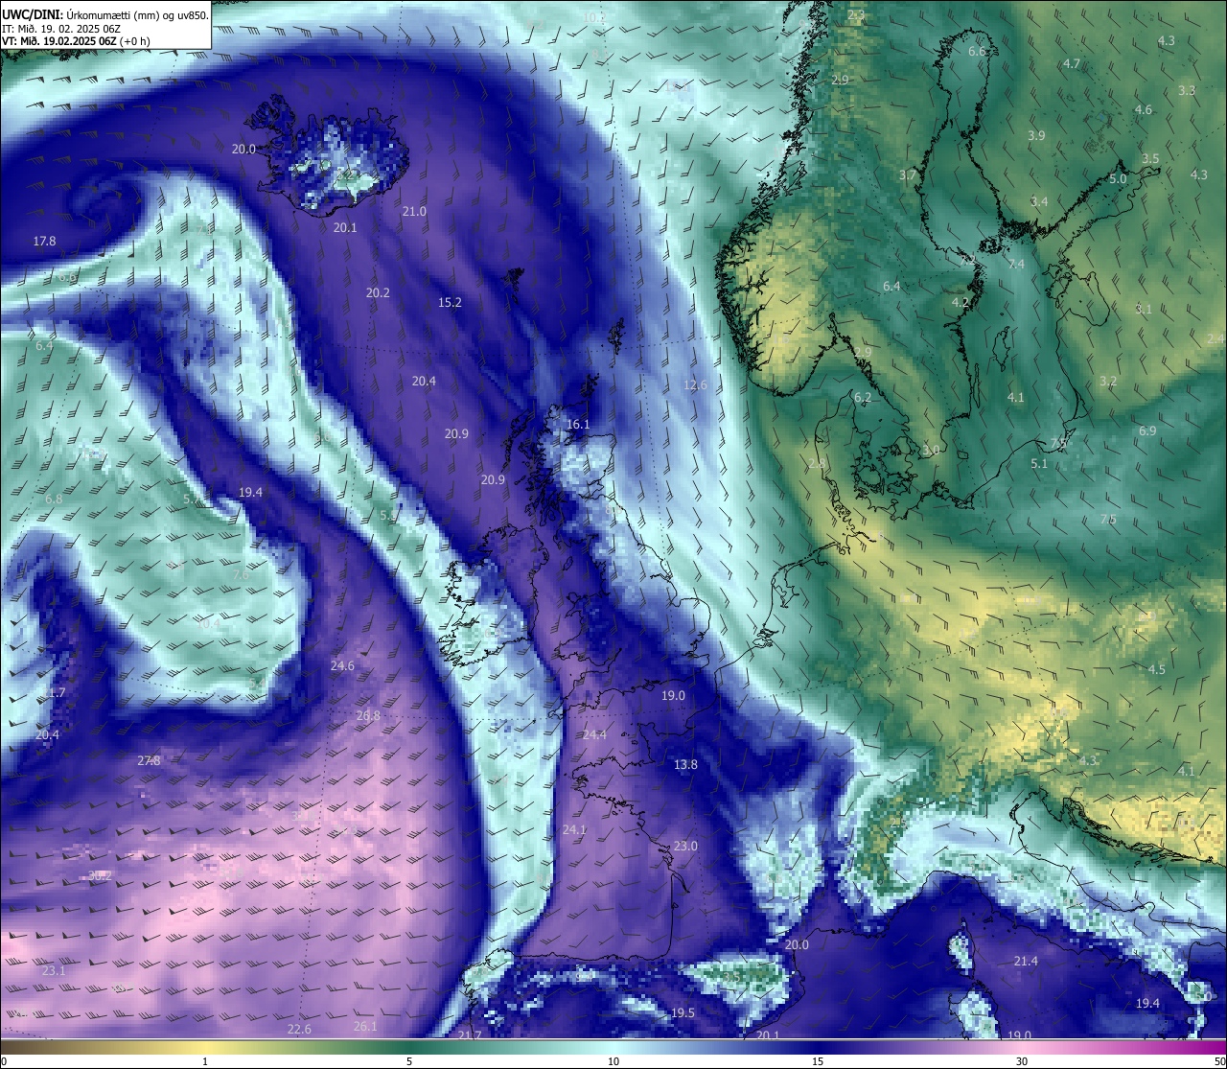Click the 24.6 value southwest of Ireland
The height and width of the screenshot is (1069, 1227).
point(342,665)
